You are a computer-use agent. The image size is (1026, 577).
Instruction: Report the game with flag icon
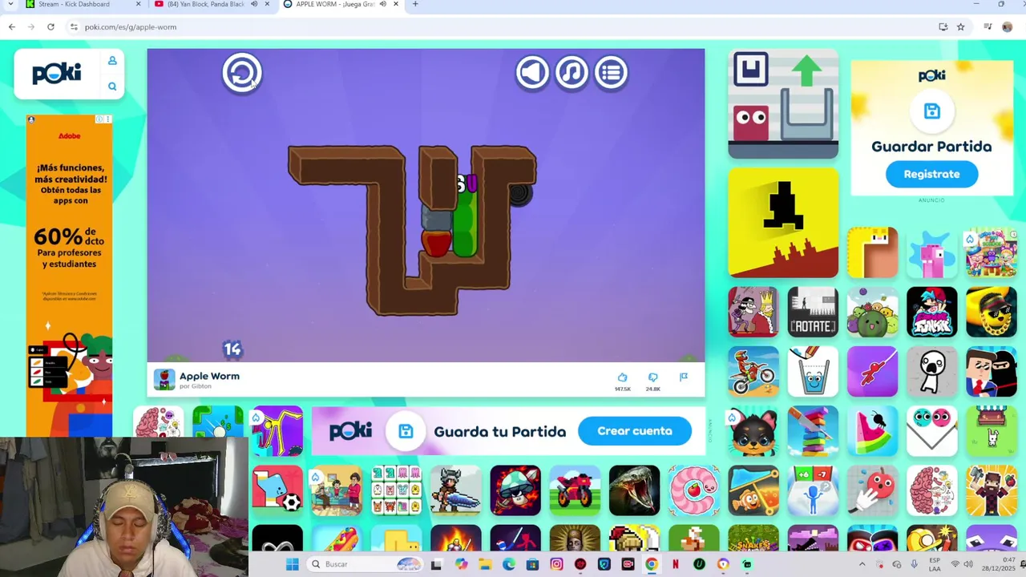(x=684, y=377)
